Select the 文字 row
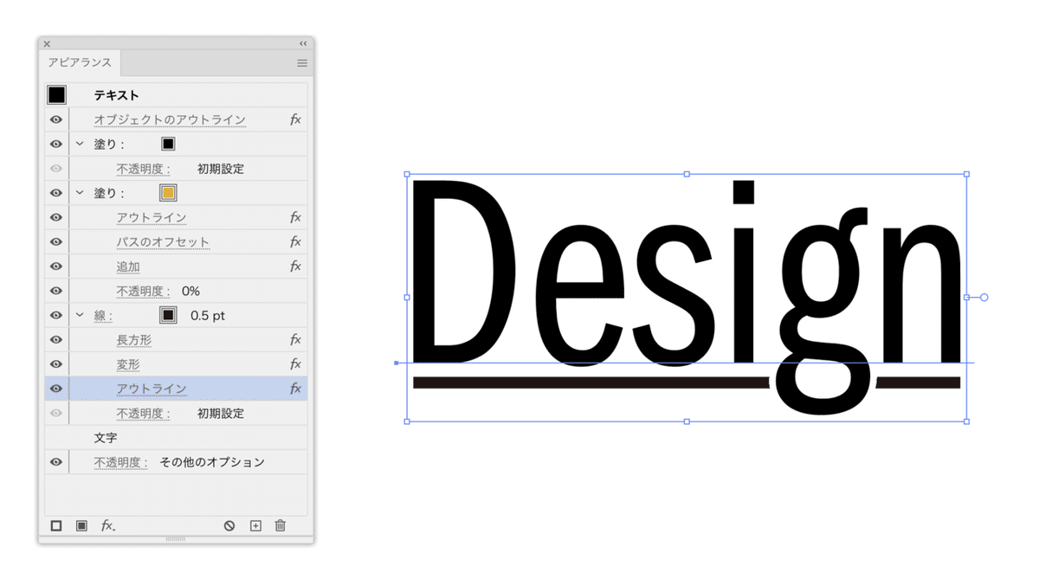The image size is (1039, 585). 176,438
